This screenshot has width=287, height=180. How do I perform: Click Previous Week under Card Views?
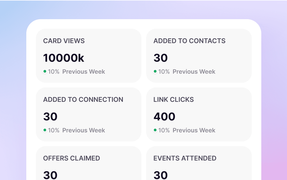pyautogui.click(x=83, y=72)
